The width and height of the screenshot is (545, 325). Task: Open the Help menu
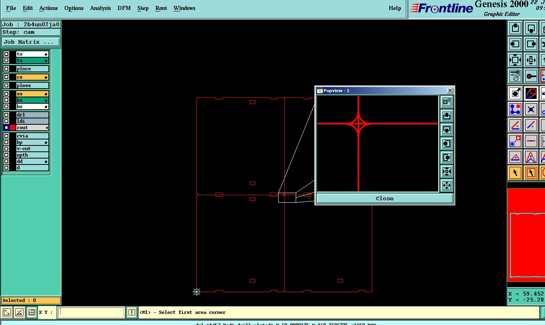coord(395,8)
